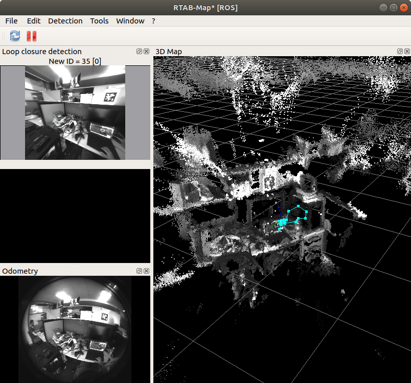
Task: Expand the Window menu
Action: point(130,21)
